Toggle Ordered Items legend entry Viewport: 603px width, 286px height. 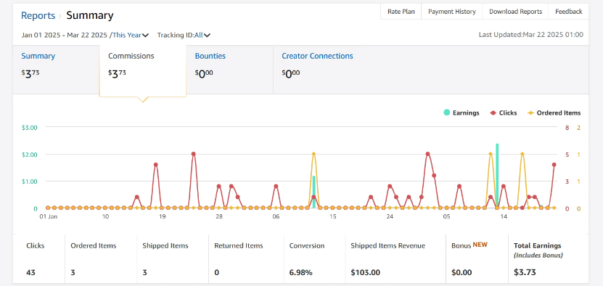[x=554, y=113]
